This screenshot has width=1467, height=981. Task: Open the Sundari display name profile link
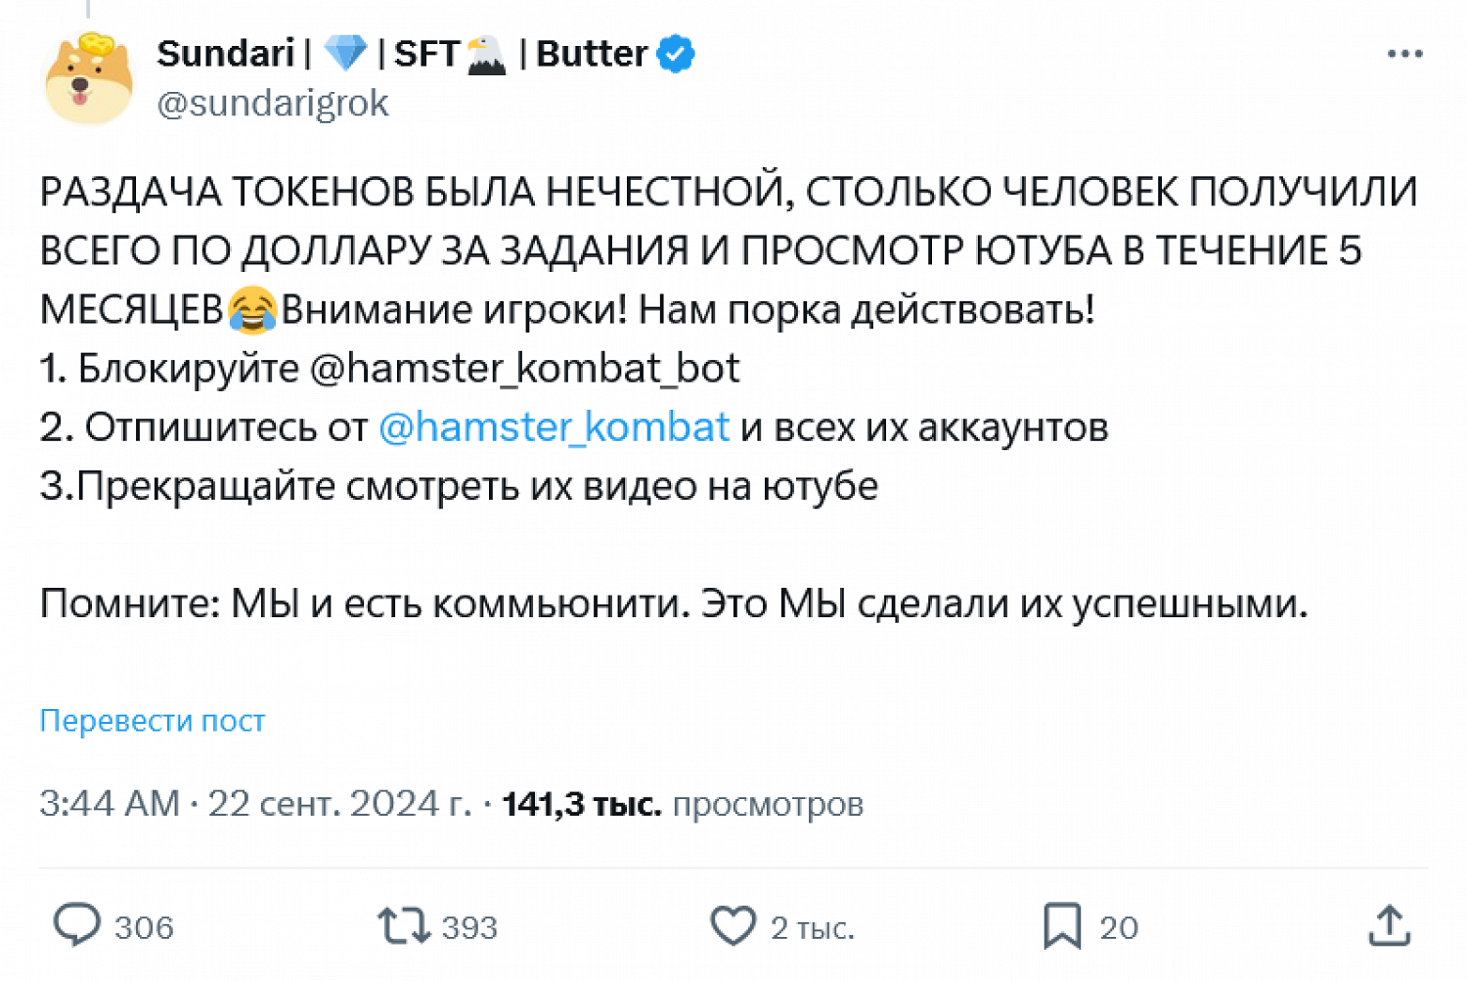coord(226,54)
